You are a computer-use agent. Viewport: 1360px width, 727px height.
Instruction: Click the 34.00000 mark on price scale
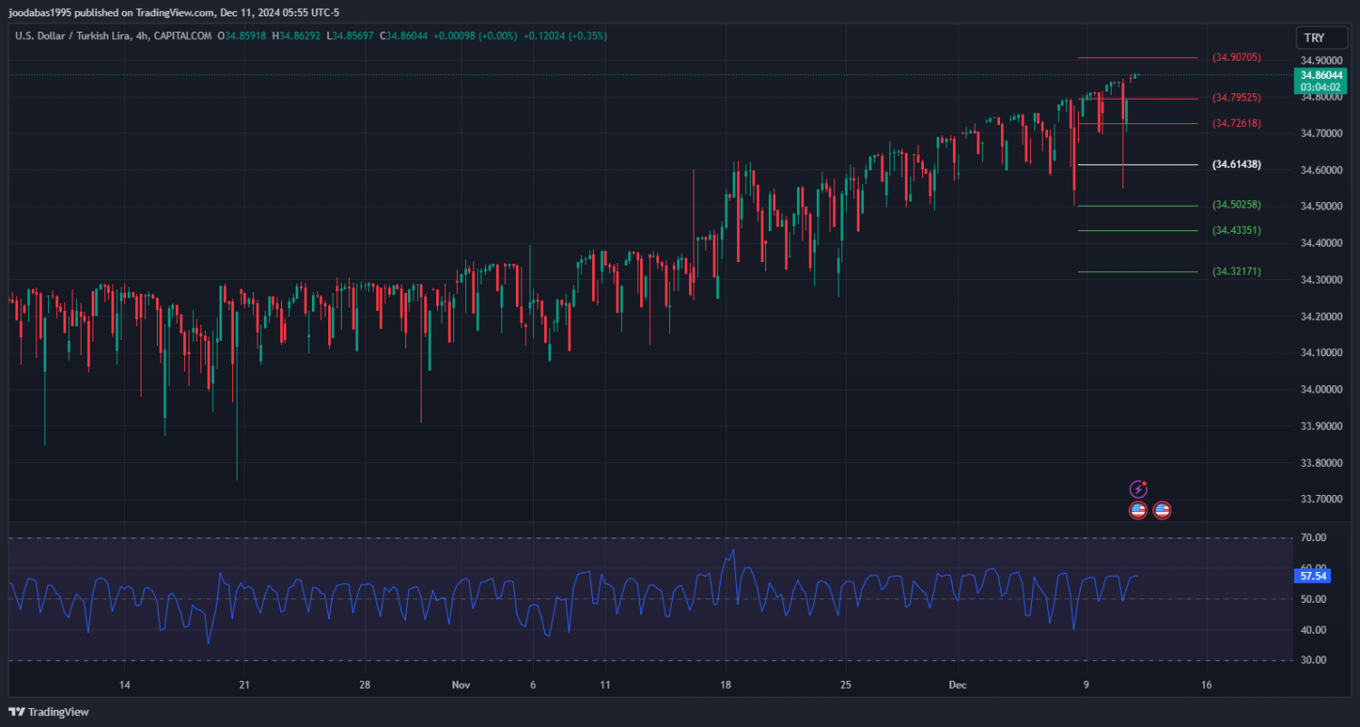(x=1321, y=389)
